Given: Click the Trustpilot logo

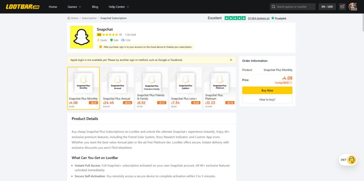Looking at the screenshot, I should 279,18.
